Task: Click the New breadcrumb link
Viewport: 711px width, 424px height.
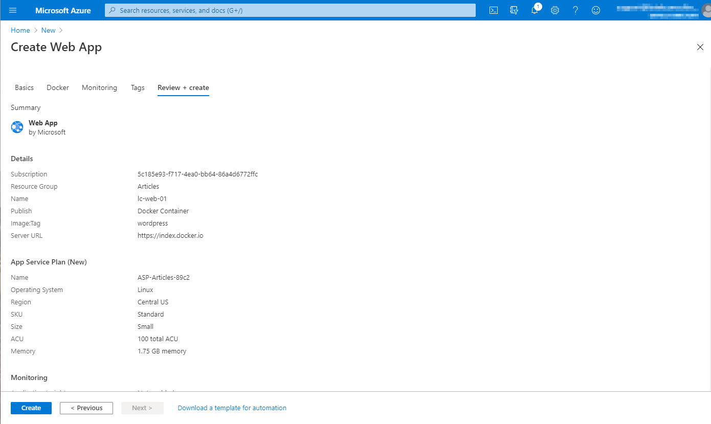Action: (x=48, y=30)
